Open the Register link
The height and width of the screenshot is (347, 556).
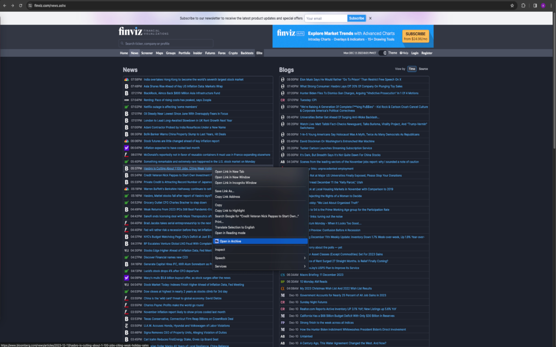pos(426,52)
